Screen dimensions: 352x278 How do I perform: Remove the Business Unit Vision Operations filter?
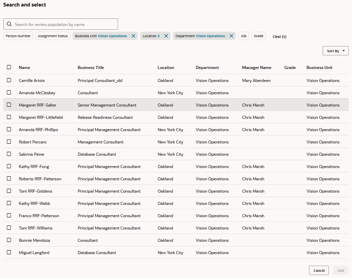coord(133,36)
